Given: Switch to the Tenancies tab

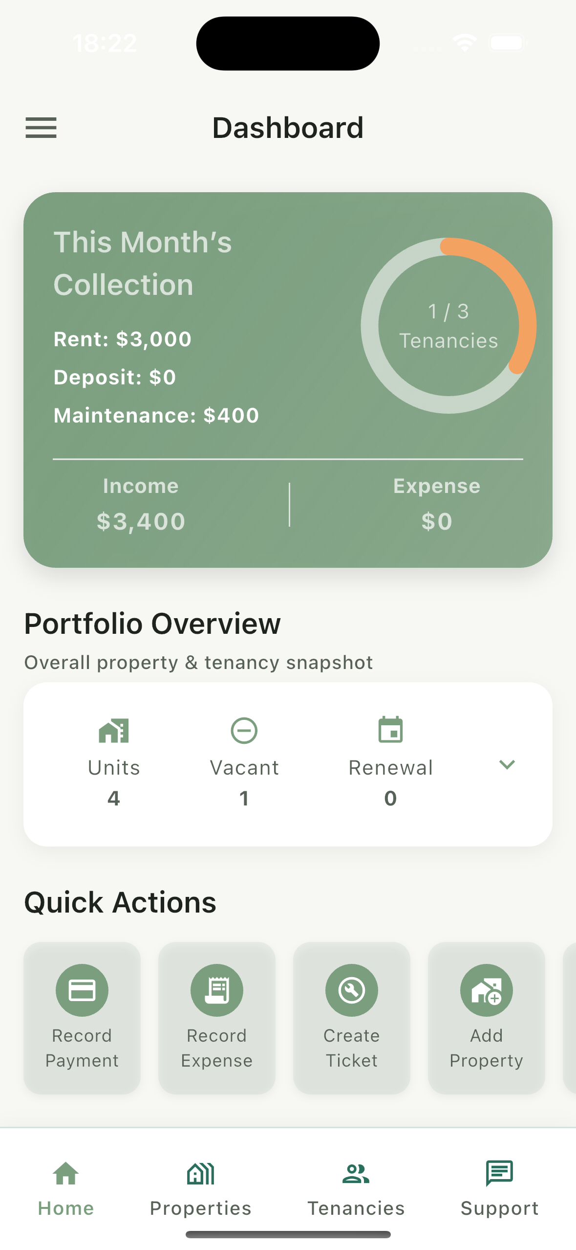Looking at the screenshot, I should click(356, 1188).
